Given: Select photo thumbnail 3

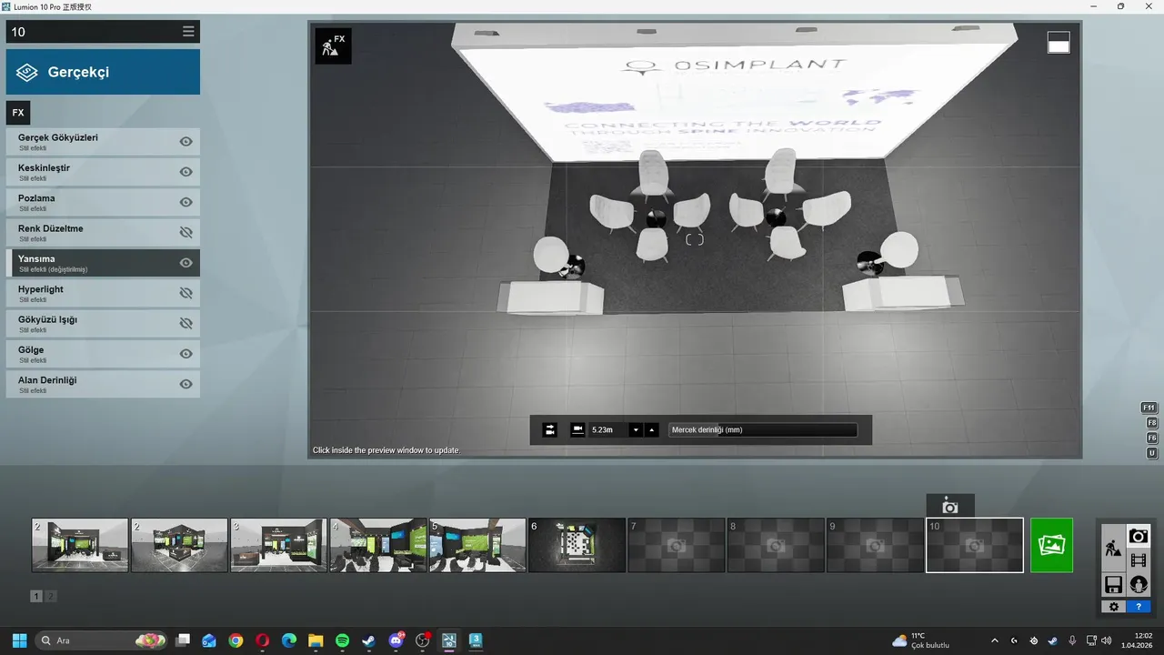Looking at the screenshot, I should click(278, 545).
